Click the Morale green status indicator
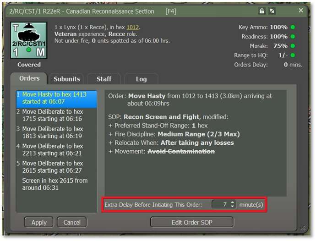Screen dimensions: 316x241 292,46
